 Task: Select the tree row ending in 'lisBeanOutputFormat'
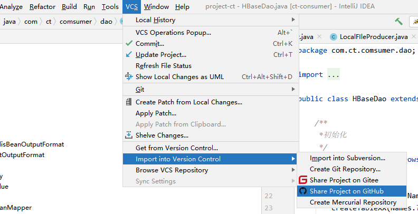(x=32, y=144)
